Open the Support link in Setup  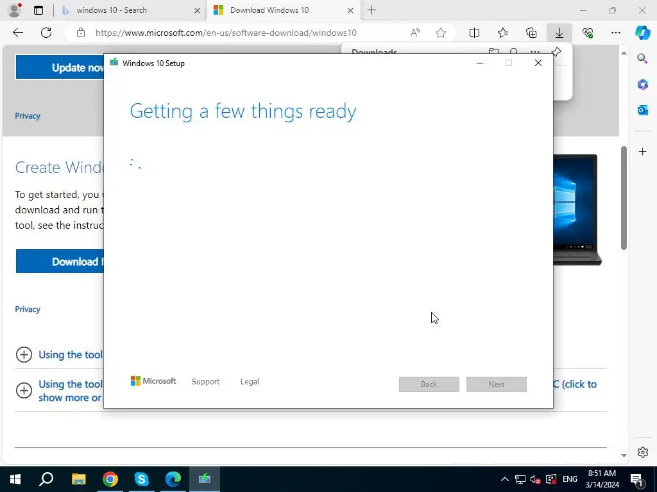tap(206, 382)
